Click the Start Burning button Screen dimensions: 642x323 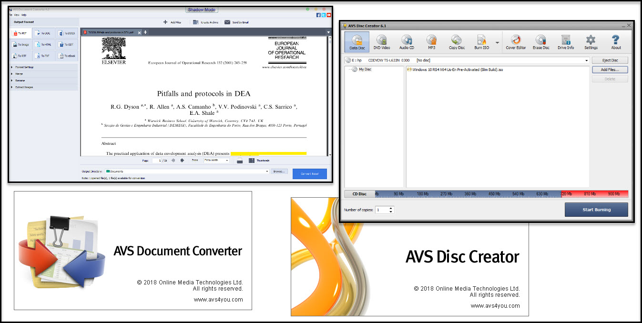tap(596, 210)
